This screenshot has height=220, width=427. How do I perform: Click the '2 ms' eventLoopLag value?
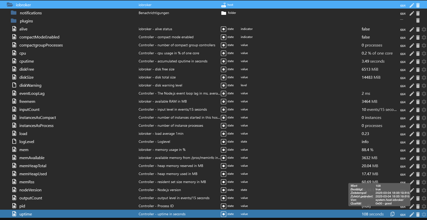pyautogui.click(x=366, y=93)
